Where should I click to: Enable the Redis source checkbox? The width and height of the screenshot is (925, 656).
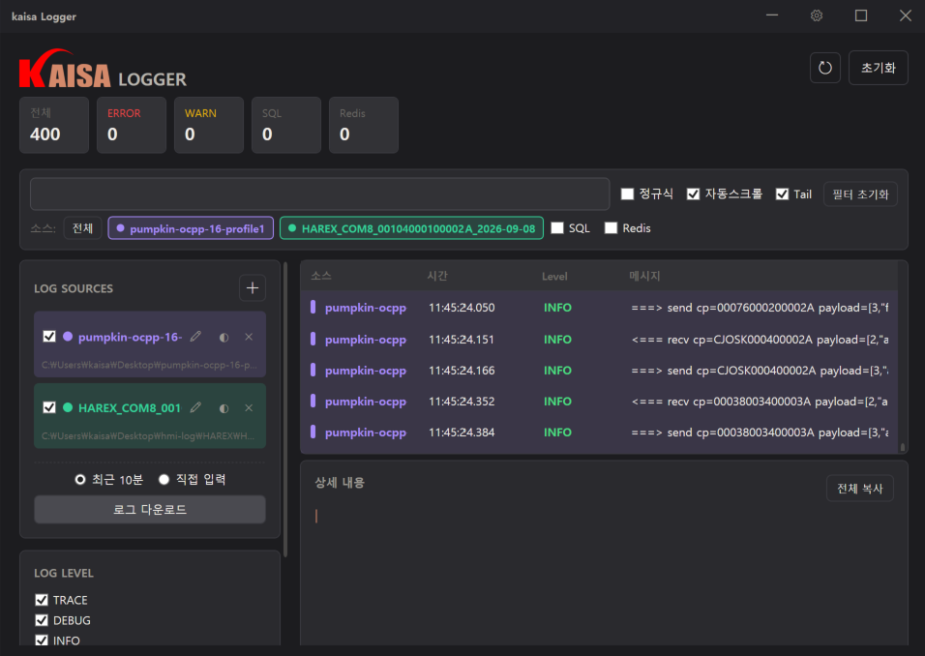pos(611,228)
